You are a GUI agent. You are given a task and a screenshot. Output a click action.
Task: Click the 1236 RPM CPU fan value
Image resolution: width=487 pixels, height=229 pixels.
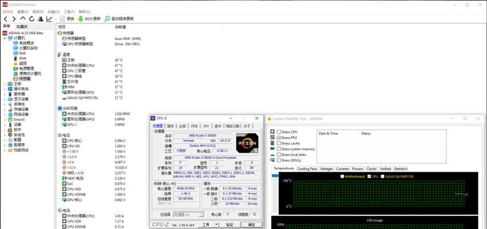click(122, 114)
